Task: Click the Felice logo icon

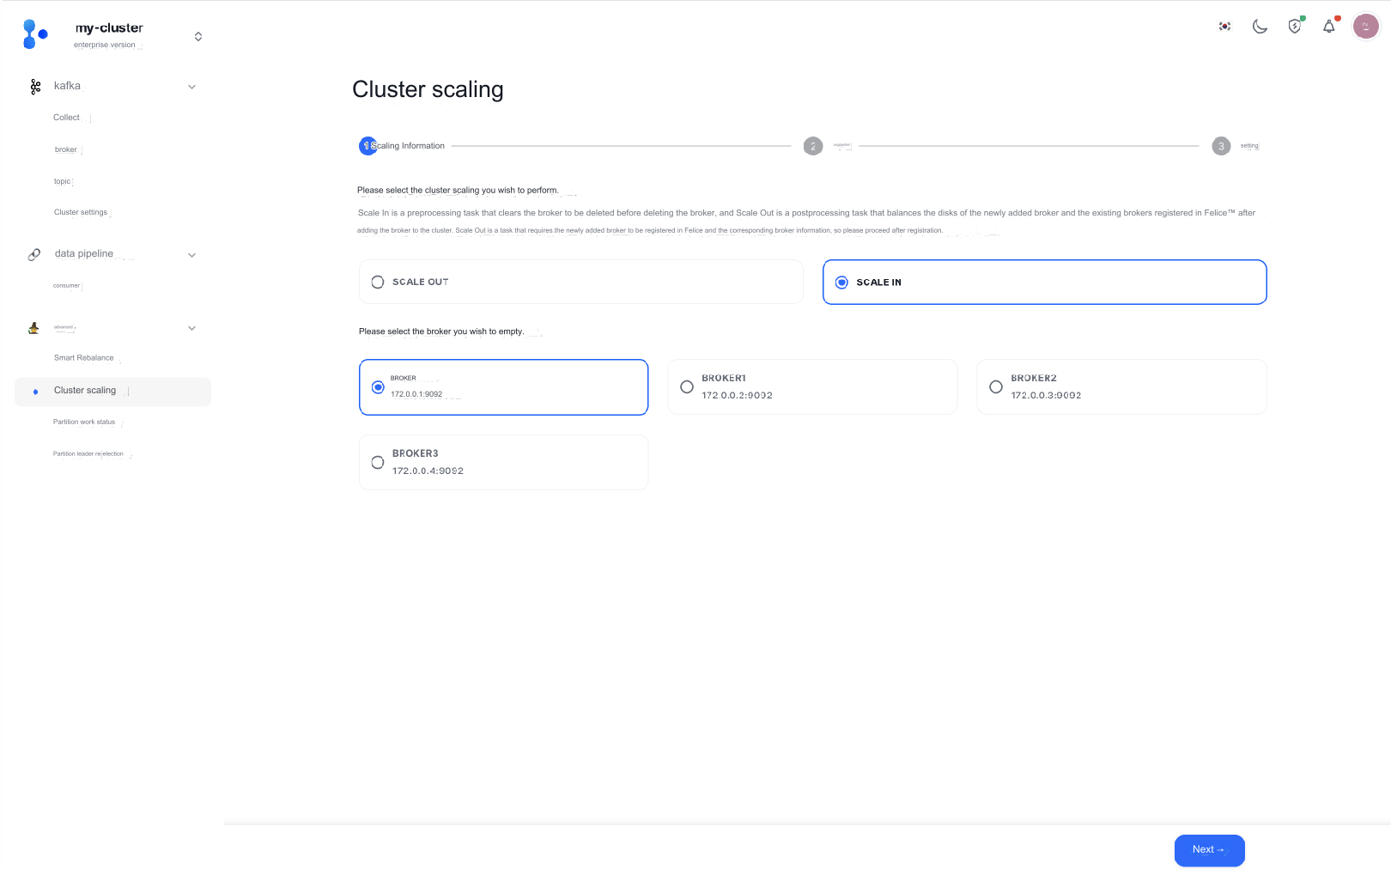Action: [x=34, y=34]
